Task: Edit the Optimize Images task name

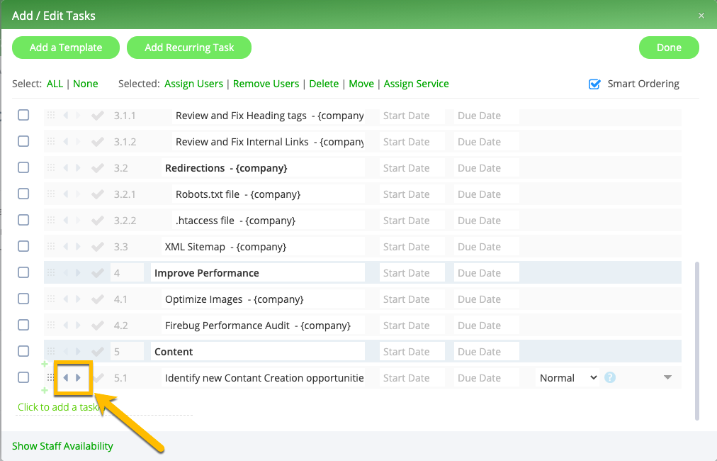Action: coord(263,299)
